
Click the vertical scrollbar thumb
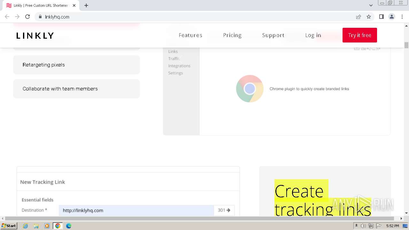coord(406,45)
